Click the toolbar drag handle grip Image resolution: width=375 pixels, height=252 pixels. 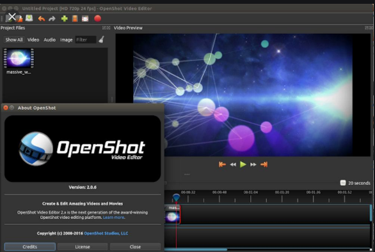point(2,19)
